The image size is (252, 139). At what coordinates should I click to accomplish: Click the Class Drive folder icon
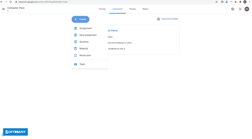pos(159,19)
